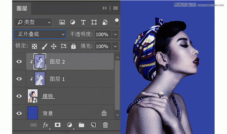Viewport: 227px width, 134px height.
Task: Select the 图层 2 layer name
Action: (x=57, y=62)
